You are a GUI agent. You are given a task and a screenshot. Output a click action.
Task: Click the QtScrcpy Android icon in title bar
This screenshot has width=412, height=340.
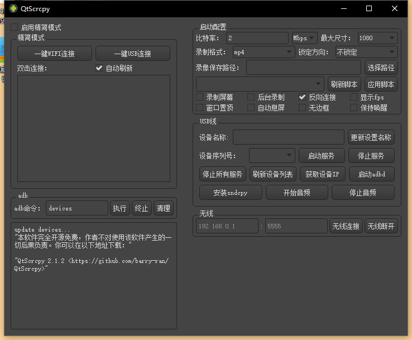(x=13, y=9)
